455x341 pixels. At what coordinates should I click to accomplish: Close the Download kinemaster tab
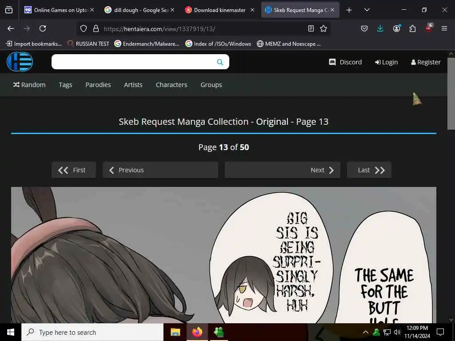point(252,10)
